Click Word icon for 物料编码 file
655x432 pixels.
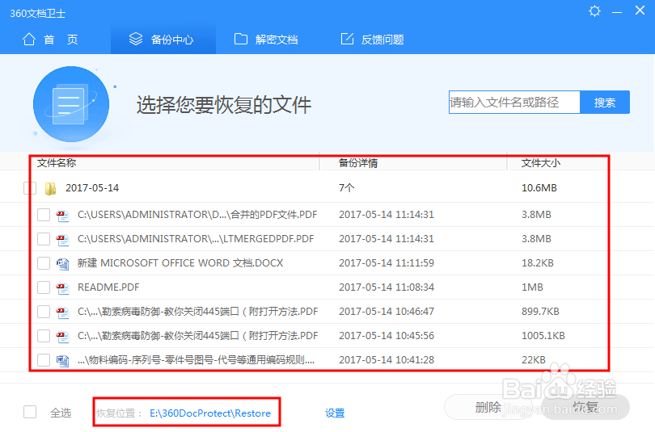[62, 360]
